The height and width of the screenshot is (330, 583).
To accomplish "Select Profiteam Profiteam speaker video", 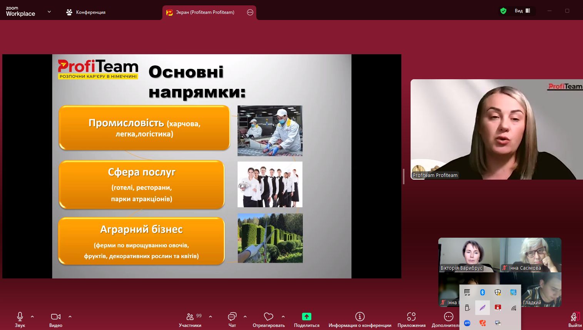I will pyautogui.click(x=497, y=129).
